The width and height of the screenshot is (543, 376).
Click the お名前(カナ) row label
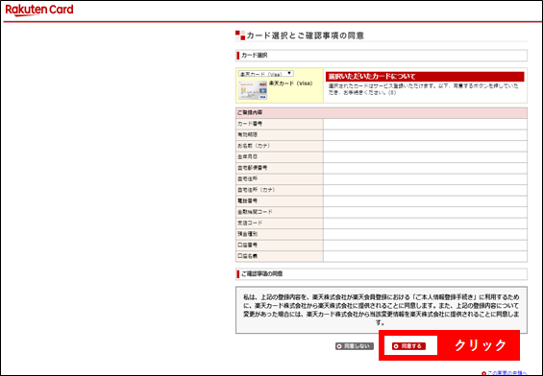pyautogui.click(x=254, y=146)
